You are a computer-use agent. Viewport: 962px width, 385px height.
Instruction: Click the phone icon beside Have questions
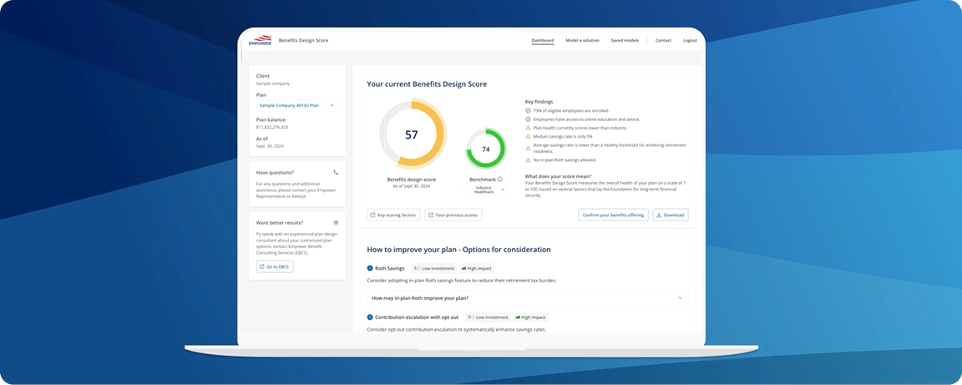tap(336, 173)
